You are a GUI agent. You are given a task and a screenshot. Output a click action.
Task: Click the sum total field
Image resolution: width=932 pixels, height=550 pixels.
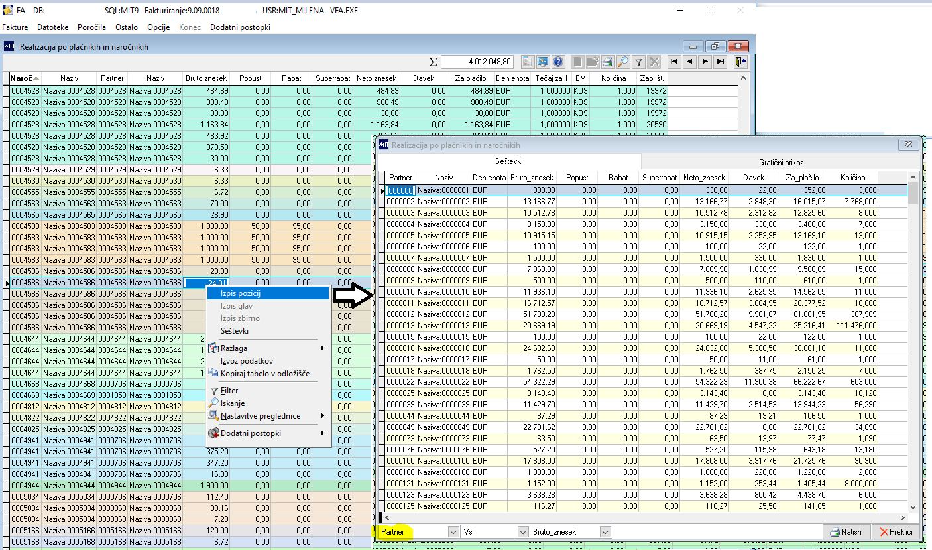pos(477,62)
